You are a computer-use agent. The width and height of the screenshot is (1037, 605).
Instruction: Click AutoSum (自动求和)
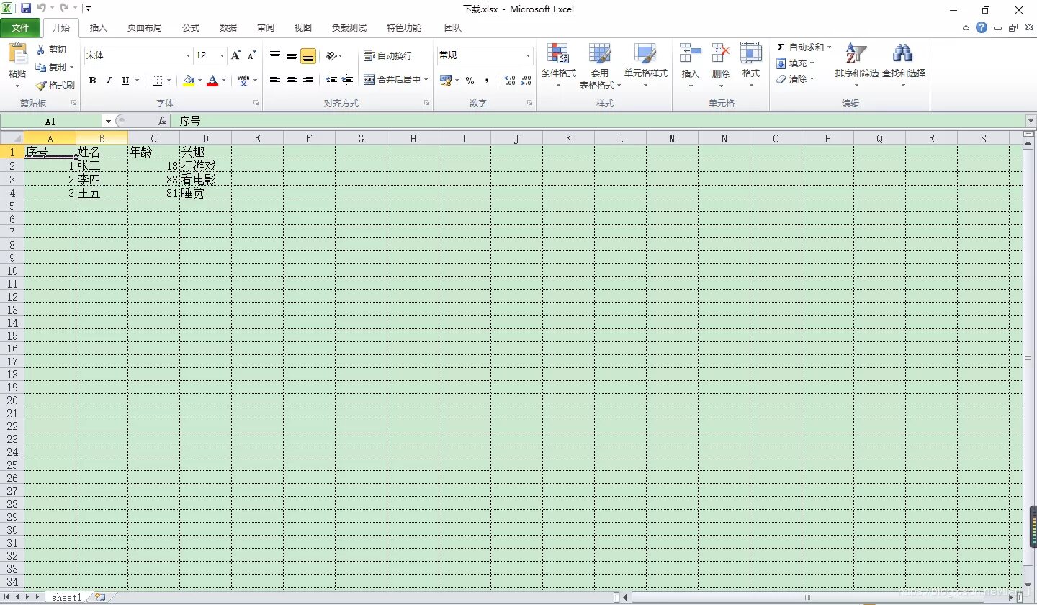tap(800, 47)
